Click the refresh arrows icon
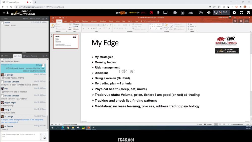The image size is (252, 142). [x=241, y=13]
